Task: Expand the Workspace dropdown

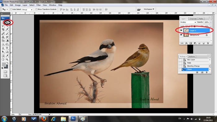Action: coord(149,9)
